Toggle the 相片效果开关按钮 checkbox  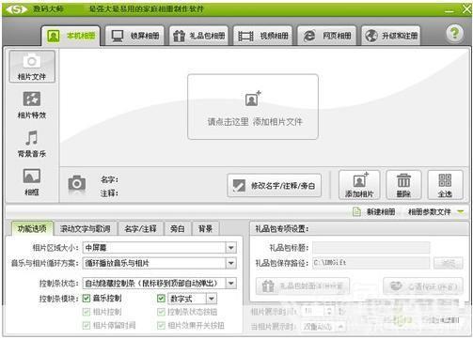pos(161,326)
